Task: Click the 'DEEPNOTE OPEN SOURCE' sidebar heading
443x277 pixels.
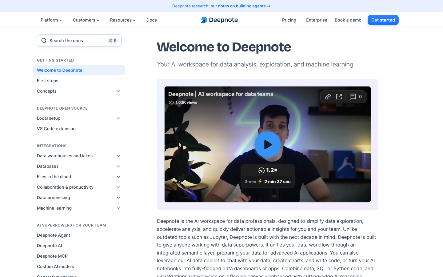Action: (62, 108)
